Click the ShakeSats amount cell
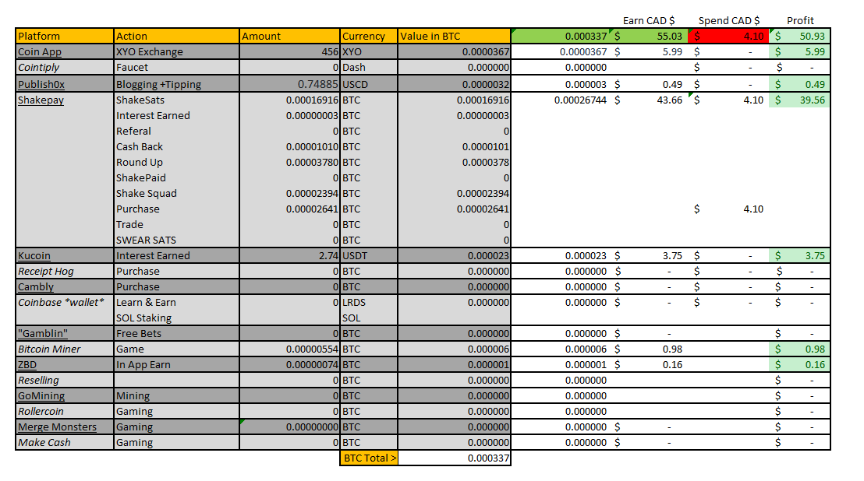Image resolution: width=864 pixels, height=481 pixels. click(x=290, y=100)
